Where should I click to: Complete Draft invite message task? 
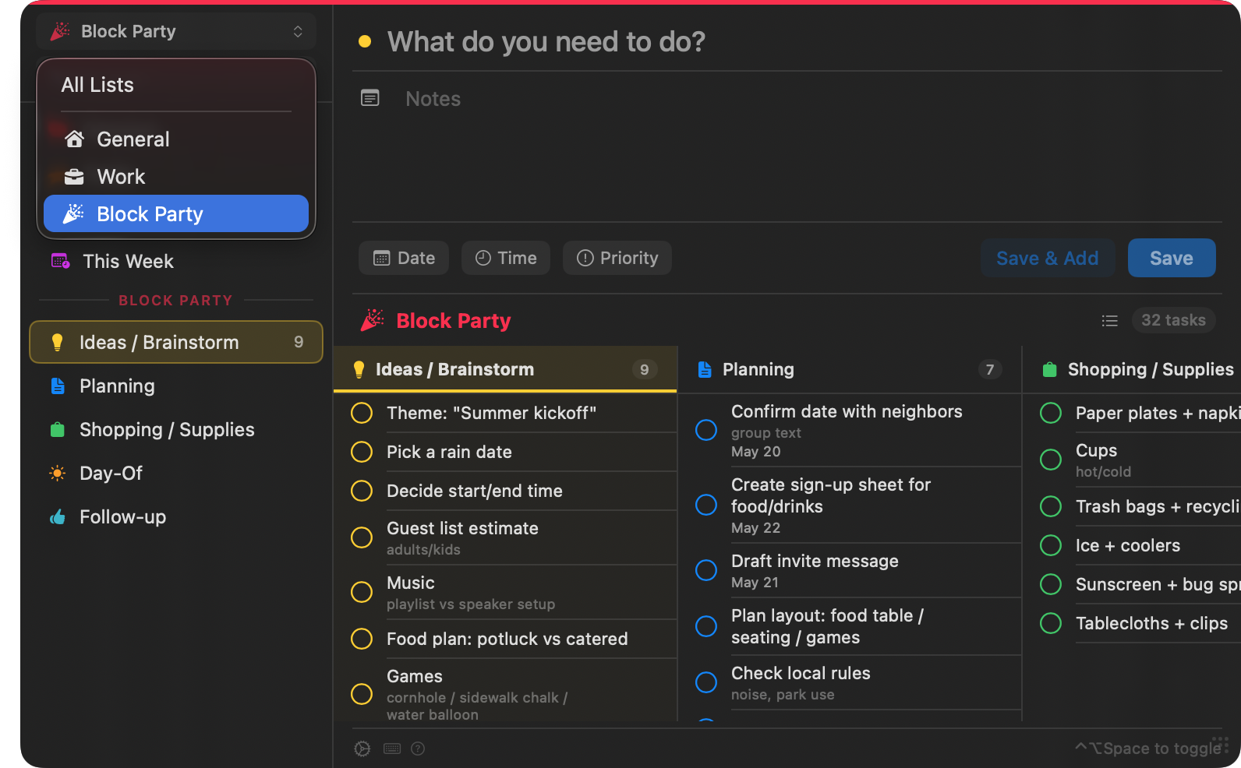[x=706, y=570]
